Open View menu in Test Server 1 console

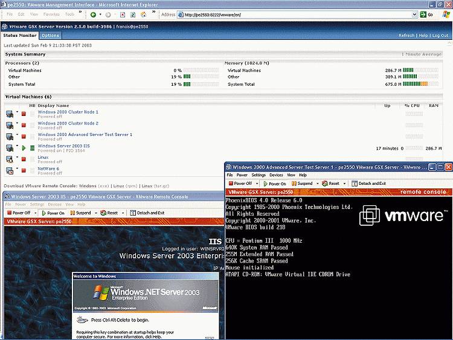291,175
